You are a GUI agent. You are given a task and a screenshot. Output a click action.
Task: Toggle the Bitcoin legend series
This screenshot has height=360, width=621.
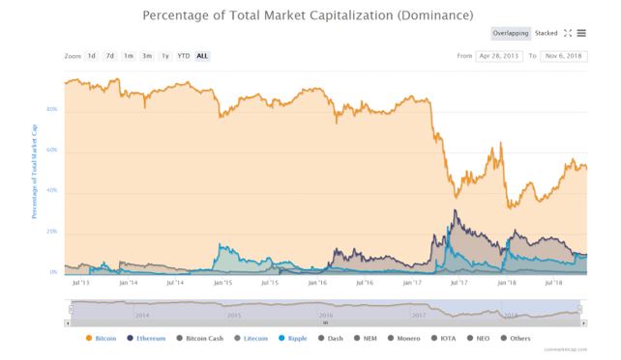tap(101, 338)
